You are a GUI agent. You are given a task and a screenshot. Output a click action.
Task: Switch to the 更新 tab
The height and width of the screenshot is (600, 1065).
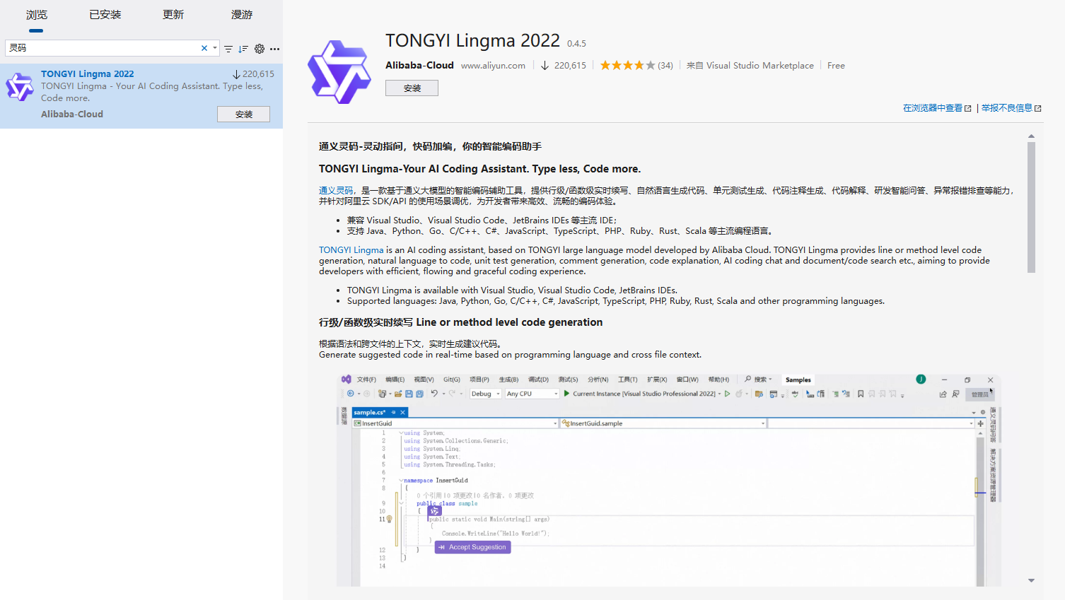173,15
